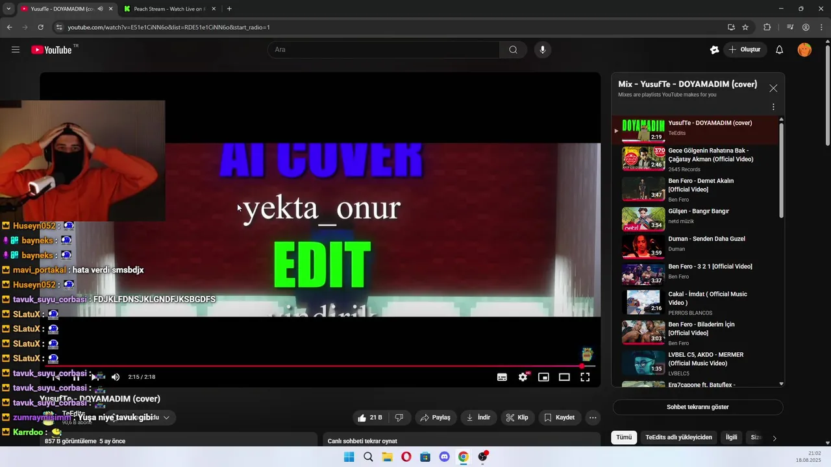Open Windows taskbar search
Screen dimensions: 831x467
point(368,457)
